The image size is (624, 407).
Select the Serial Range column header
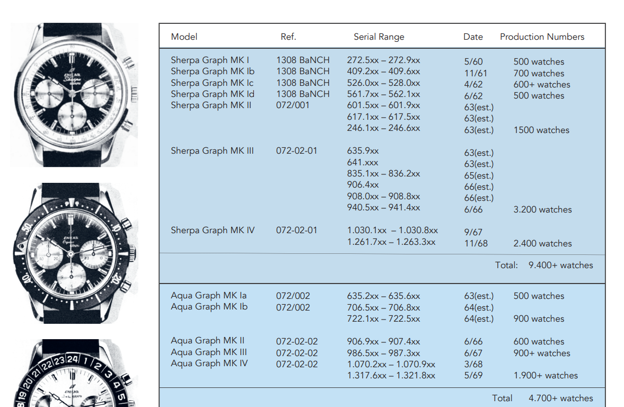point(379,37)
